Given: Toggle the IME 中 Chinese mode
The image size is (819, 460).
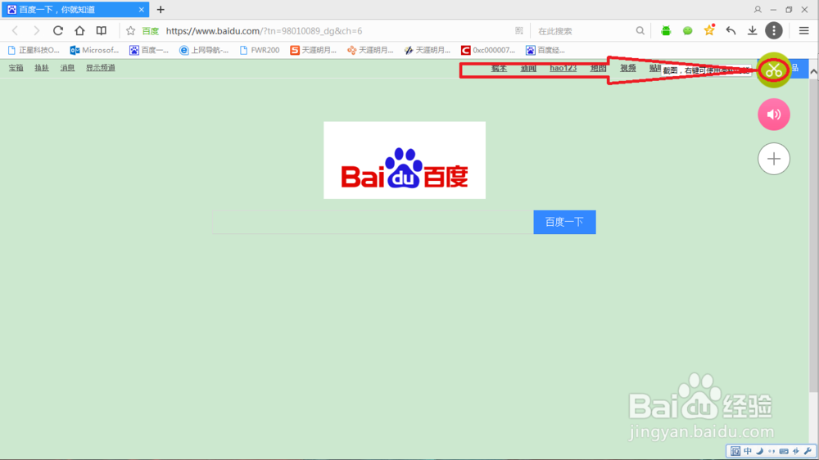Looking at the screenshot, I should point(748,451).
